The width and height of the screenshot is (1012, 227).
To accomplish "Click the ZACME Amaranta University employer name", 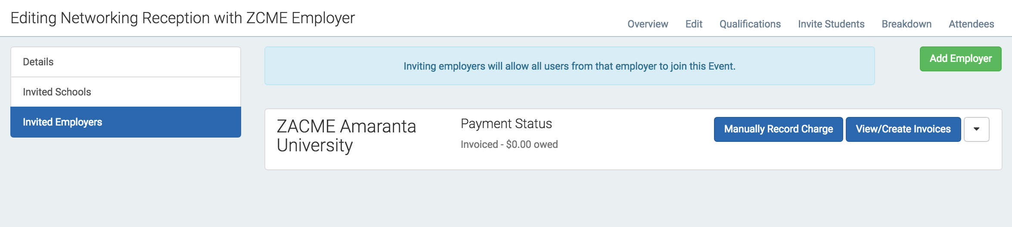I will pos(346,136).
